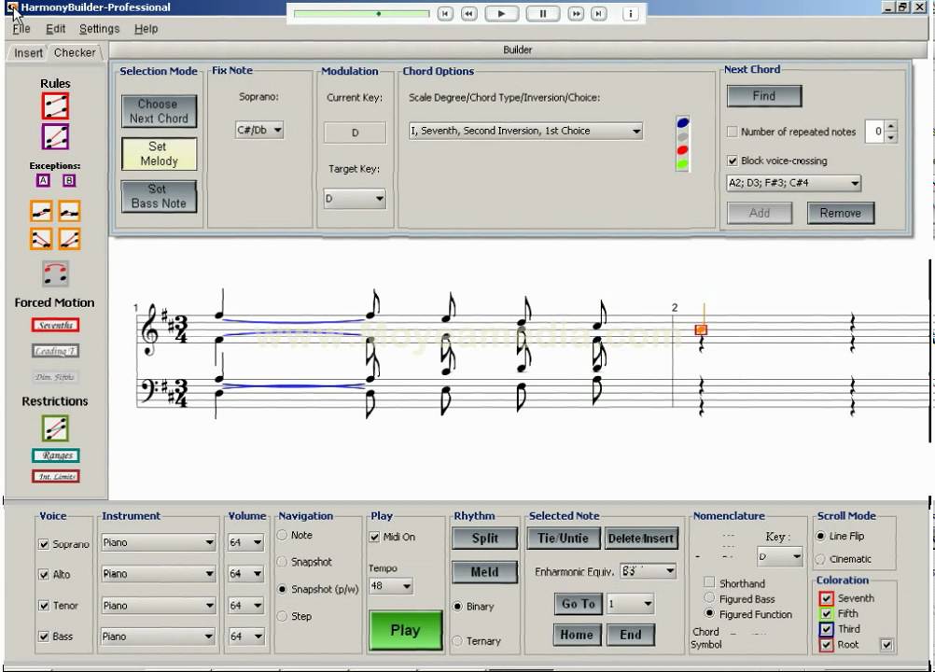Toggle the Leading T forced motion icon

point(55,351)
